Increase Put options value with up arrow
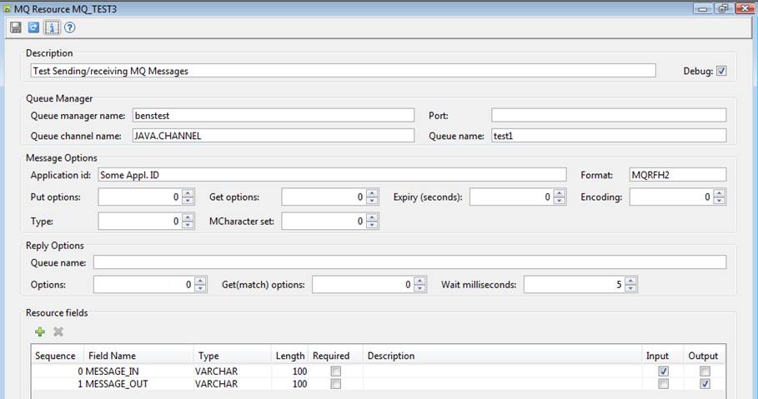Viewport: 758px width, 399px height. (x=188, y=193)
